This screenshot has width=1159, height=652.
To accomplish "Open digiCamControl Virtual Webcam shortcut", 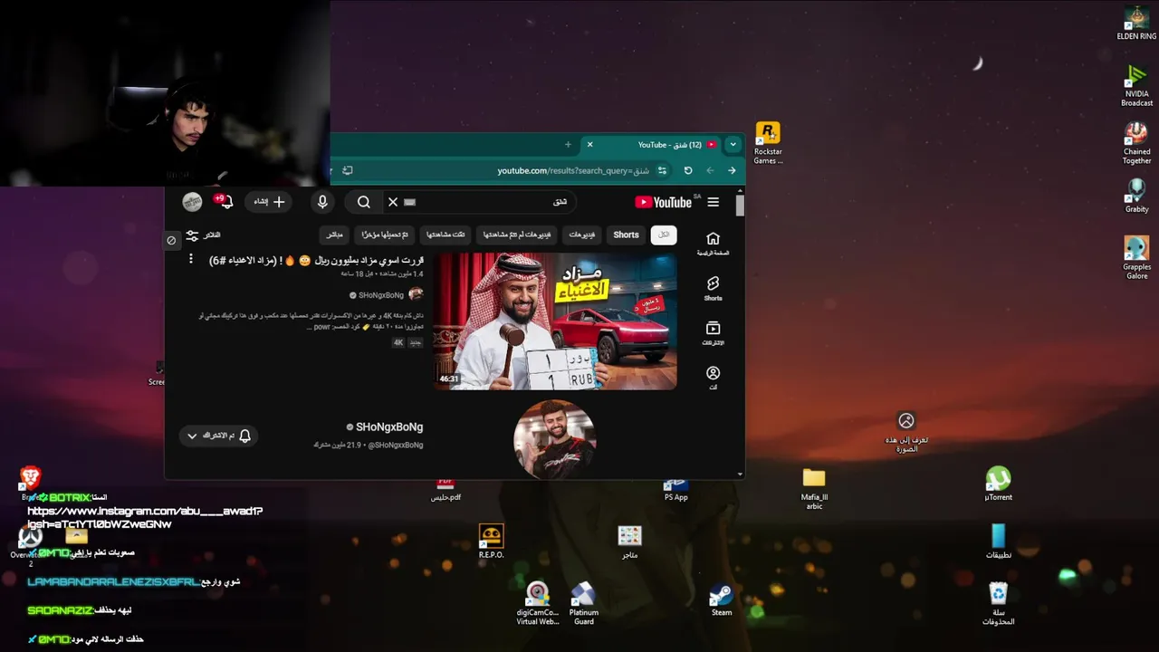I will pos(537,604).
